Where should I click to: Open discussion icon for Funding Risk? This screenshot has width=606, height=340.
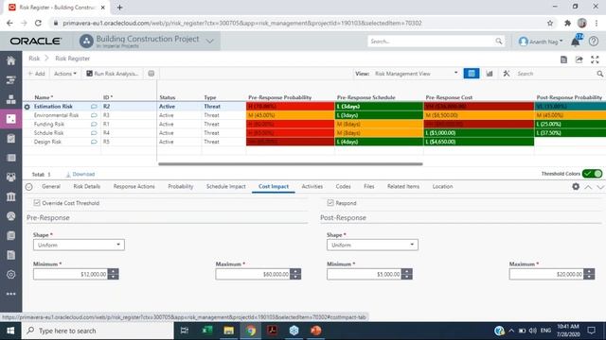[x=94, y=124]
